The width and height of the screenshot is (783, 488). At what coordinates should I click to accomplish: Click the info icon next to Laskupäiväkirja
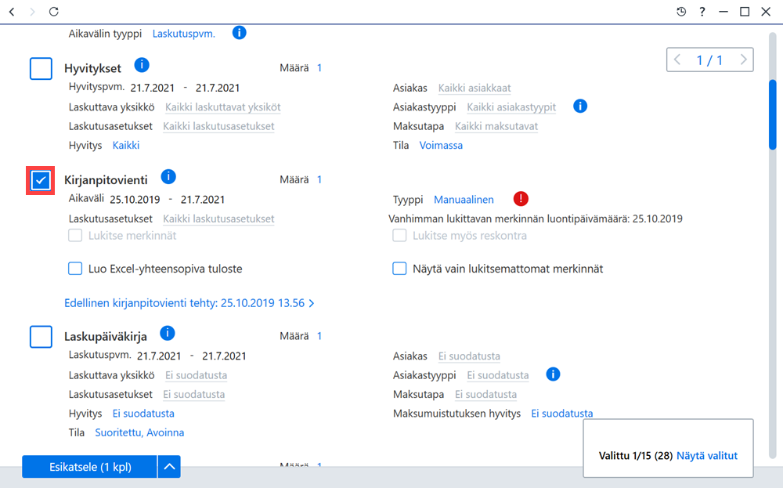click(x=168, y=333)
